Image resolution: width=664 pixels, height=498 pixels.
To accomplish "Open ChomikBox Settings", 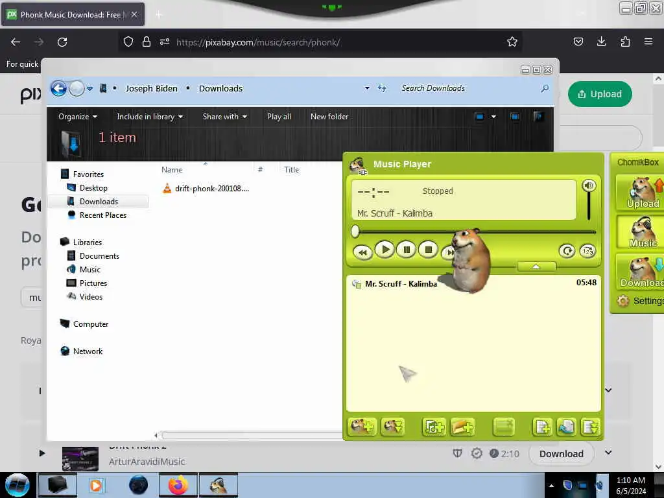I will [x=641, y=301].
